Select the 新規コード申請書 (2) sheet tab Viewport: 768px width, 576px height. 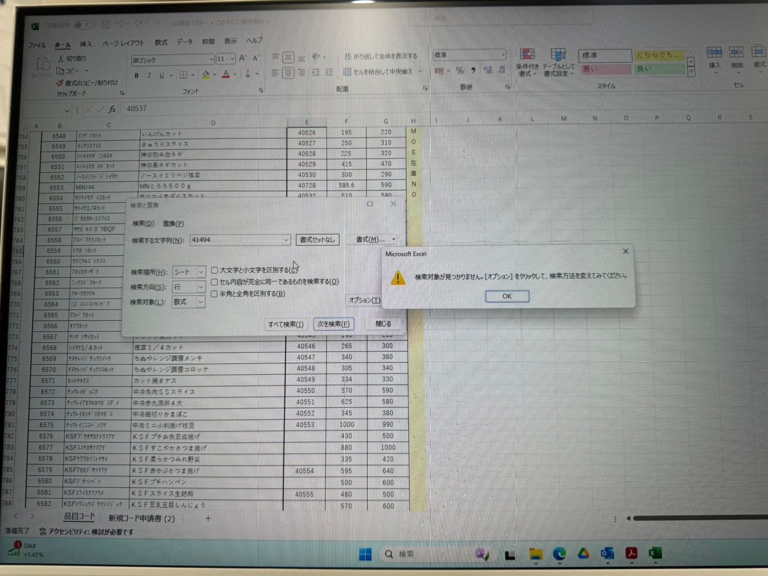point(141,518)
